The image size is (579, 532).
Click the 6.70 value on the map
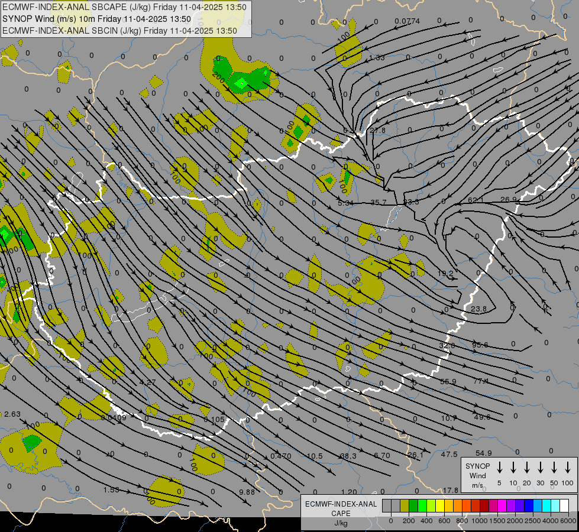tap(382, 456)
